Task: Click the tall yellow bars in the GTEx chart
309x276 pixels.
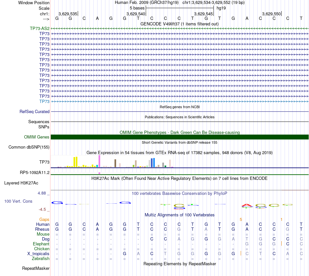Action: click(75, 162)
